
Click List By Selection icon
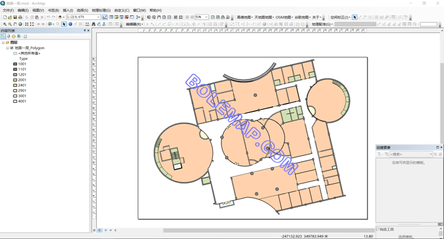tap(18, 36)
